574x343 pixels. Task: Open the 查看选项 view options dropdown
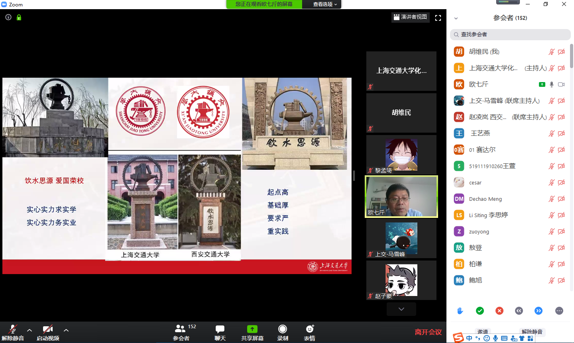coord(321,5)
